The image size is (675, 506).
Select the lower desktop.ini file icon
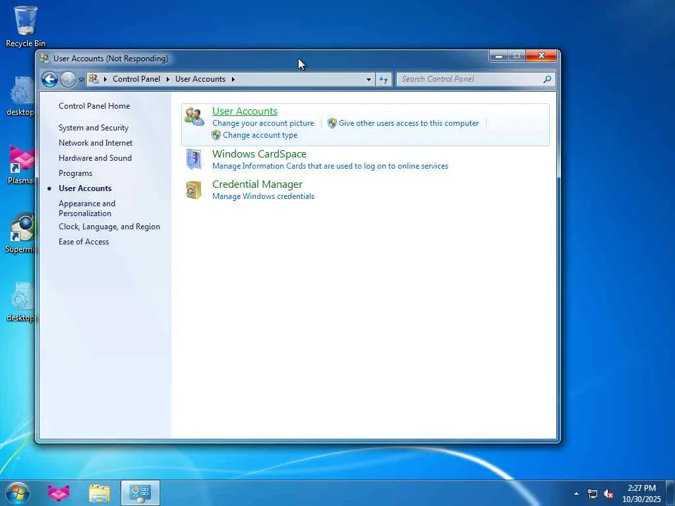click(x=20, y=302)
